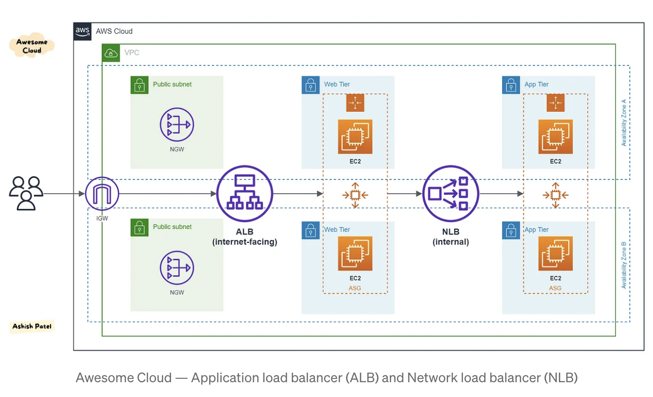Viewport: 653px width, 397px height.
Task: Click the Web Tier lock icon in Zone A
Action: (310, 85)
